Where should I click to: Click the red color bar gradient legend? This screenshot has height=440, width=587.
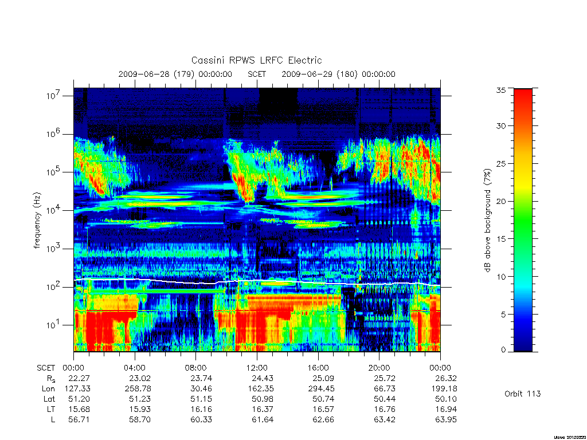(523, 220)
